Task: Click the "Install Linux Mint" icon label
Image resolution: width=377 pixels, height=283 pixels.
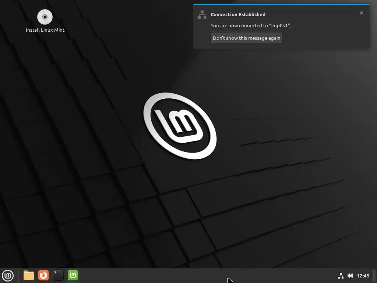Action: (x=45, y=30)
